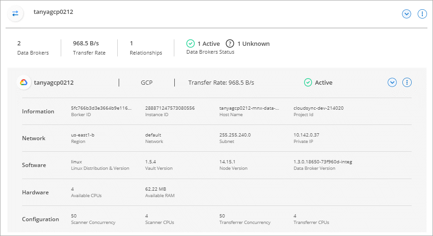Select the Data Broker Version text
The height and width of the screenshot is (236, 433).
323,162
